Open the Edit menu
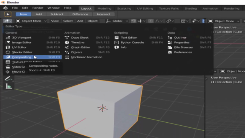This screenshot has width=245, height=138. [x=25, y=8]
